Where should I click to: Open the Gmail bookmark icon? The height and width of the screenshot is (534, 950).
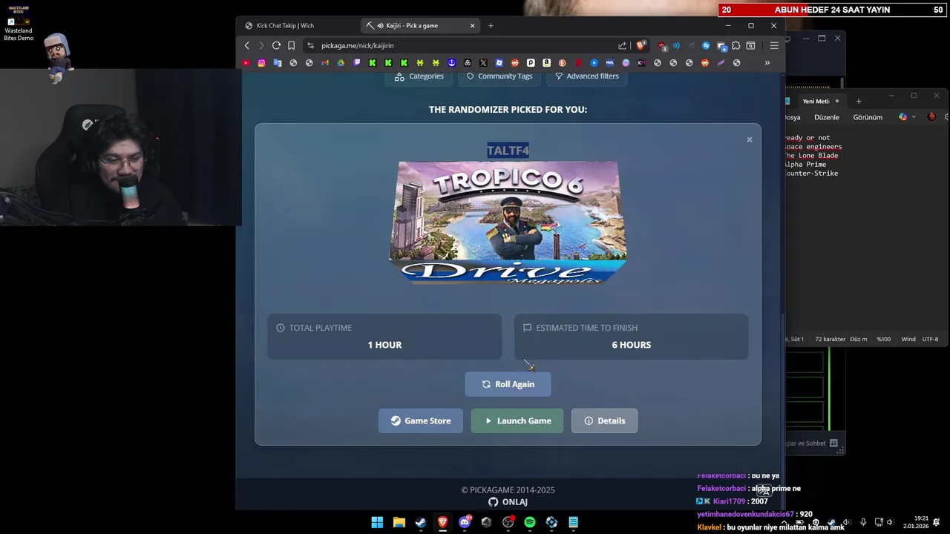coord(324,63)
